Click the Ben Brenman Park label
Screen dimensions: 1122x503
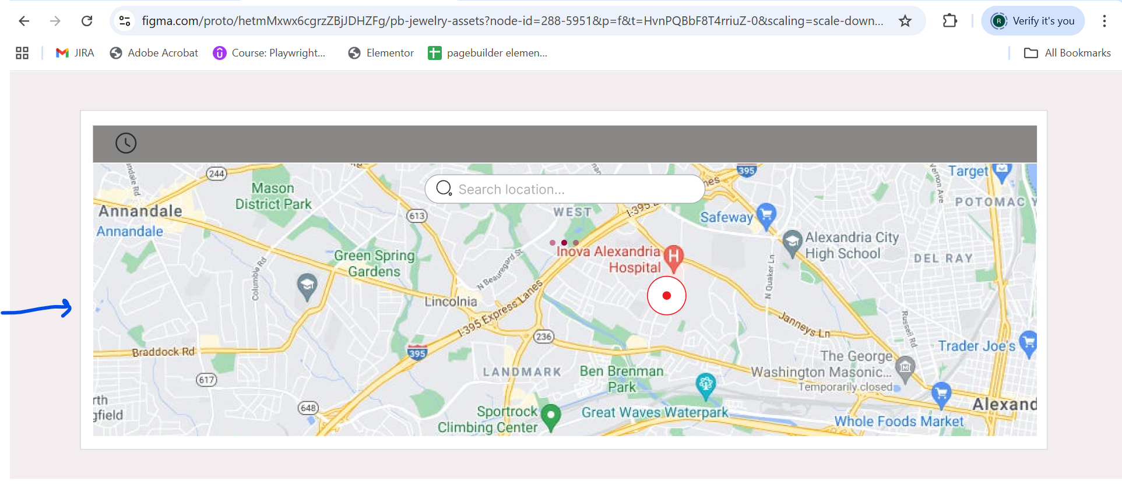pyautogui.click(x=622, y=379)
